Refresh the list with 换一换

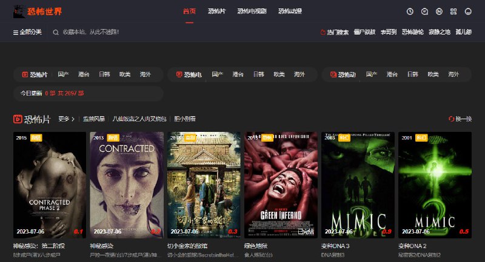click(460, 119)
